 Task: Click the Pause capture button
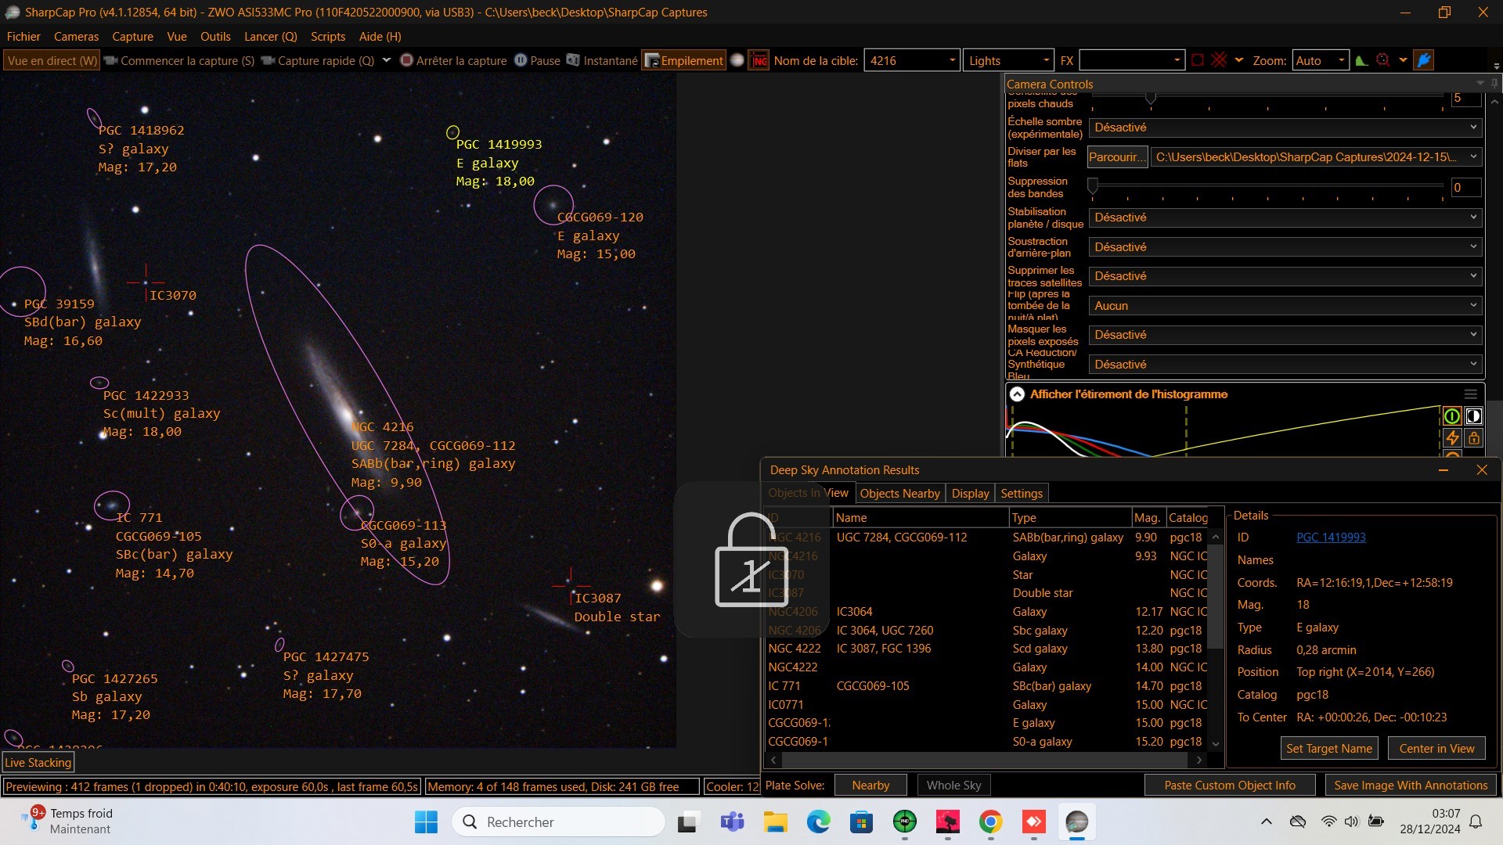[537, 60]
